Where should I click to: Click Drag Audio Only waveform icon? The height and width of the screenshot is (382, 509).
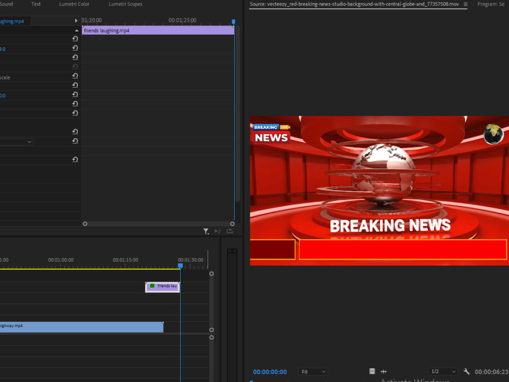click(384, 371)
